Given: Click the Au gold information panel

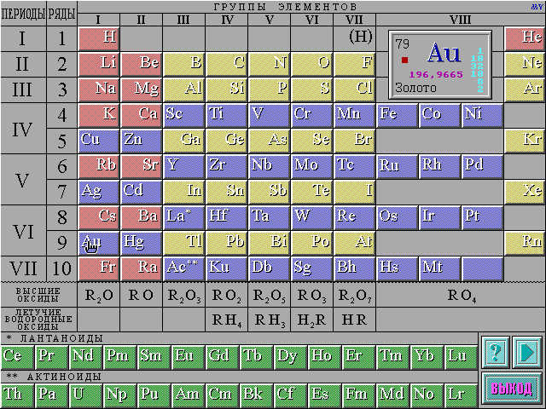Looking at the screenshot, I should tap(440, 63).
